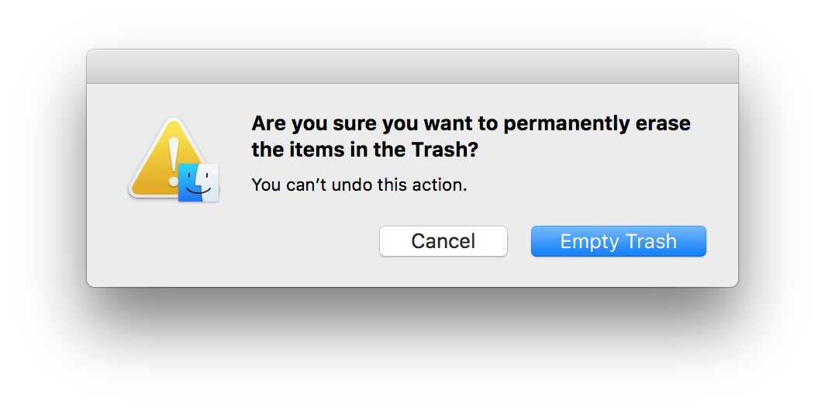Click the "You can't undo this action." text

pyautogui.click(x=360, y=185)
